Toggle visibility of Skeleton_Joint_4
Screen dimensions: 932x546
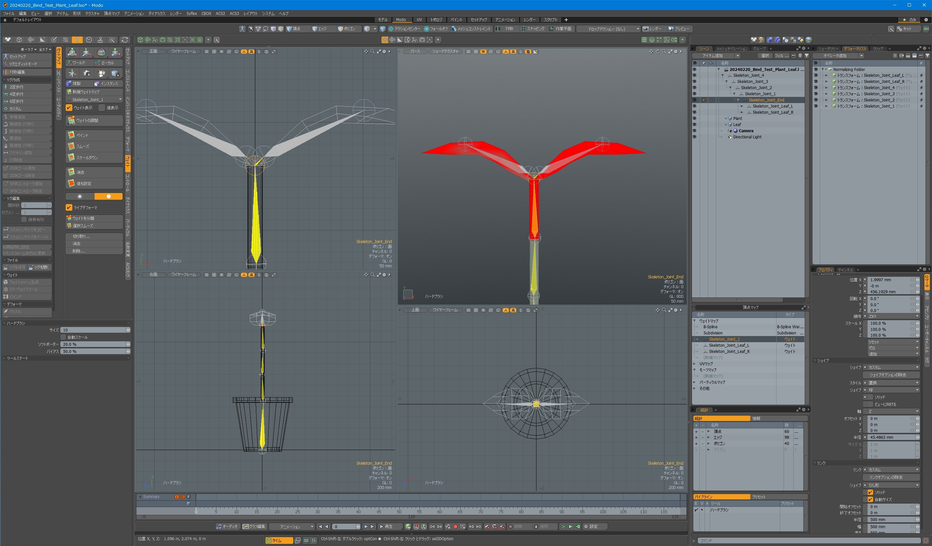pyautogui.click(x=694, y=76)
